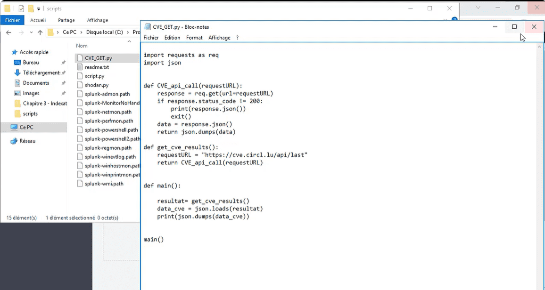545x290 pixels.
Task: Click address bar folder icon in Explorer
Action: (51, 32)
